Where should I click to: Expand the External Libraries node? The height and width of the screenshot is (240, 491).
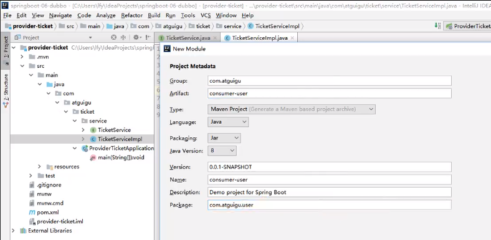[x=13, y=230]
